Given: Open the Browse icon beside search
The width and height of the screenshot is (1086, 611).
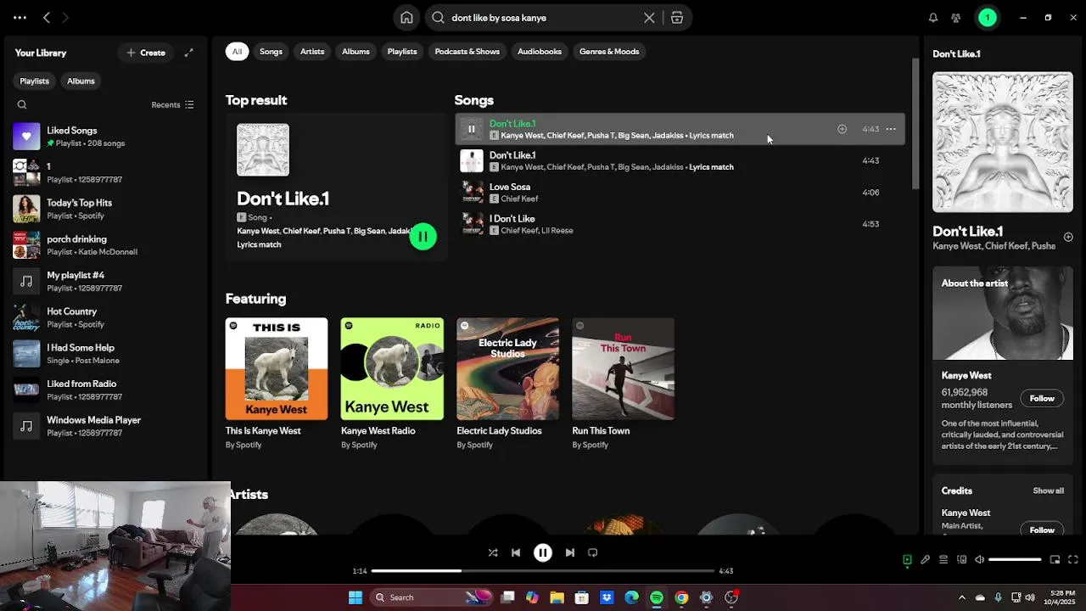Looking at the screenshot, I should (x=677, y=18).
